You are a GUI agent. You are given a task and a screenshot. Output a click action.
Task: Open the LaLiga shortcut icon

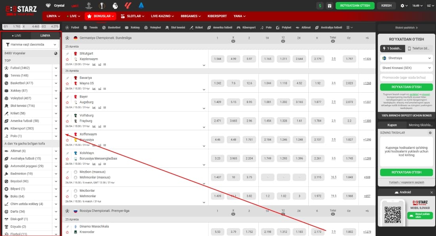pyautogui.click(x=128, y=6)
